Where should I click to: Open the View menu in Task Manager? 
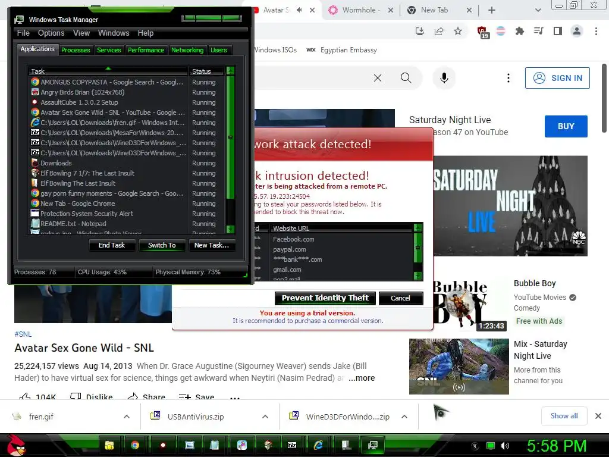(x=81, y=33)
